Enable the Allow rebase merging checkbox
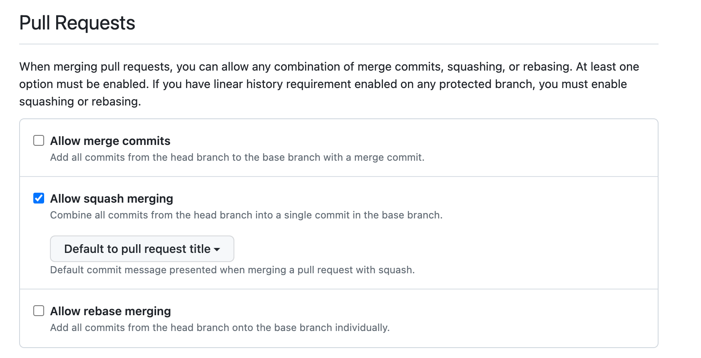701x358 pixels. coord(39,311)
